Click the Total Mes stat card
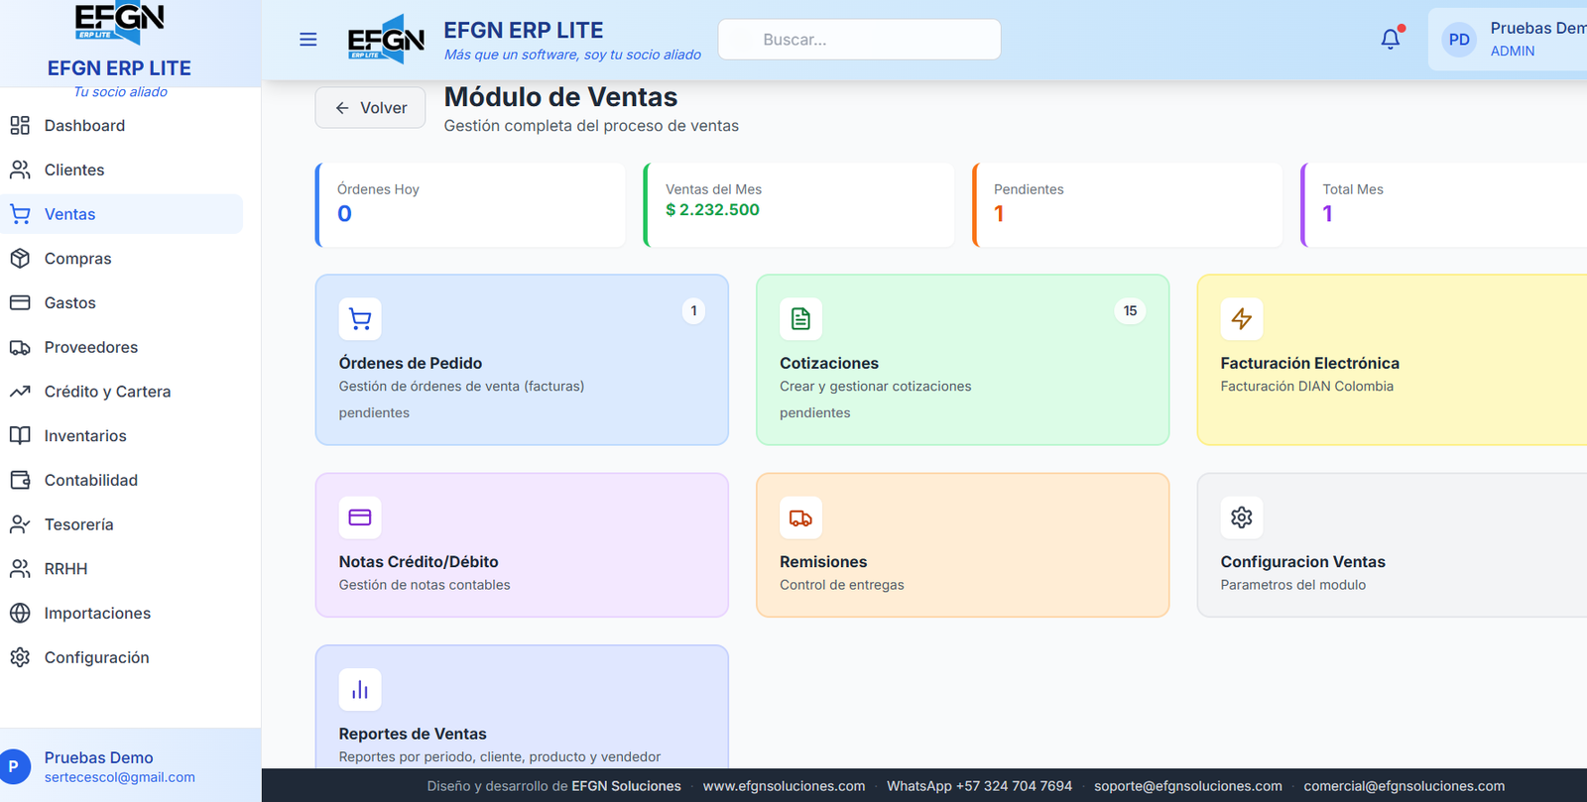Image resolution: width=1587 pixels, height=802 pixels. pos(1444,205)
